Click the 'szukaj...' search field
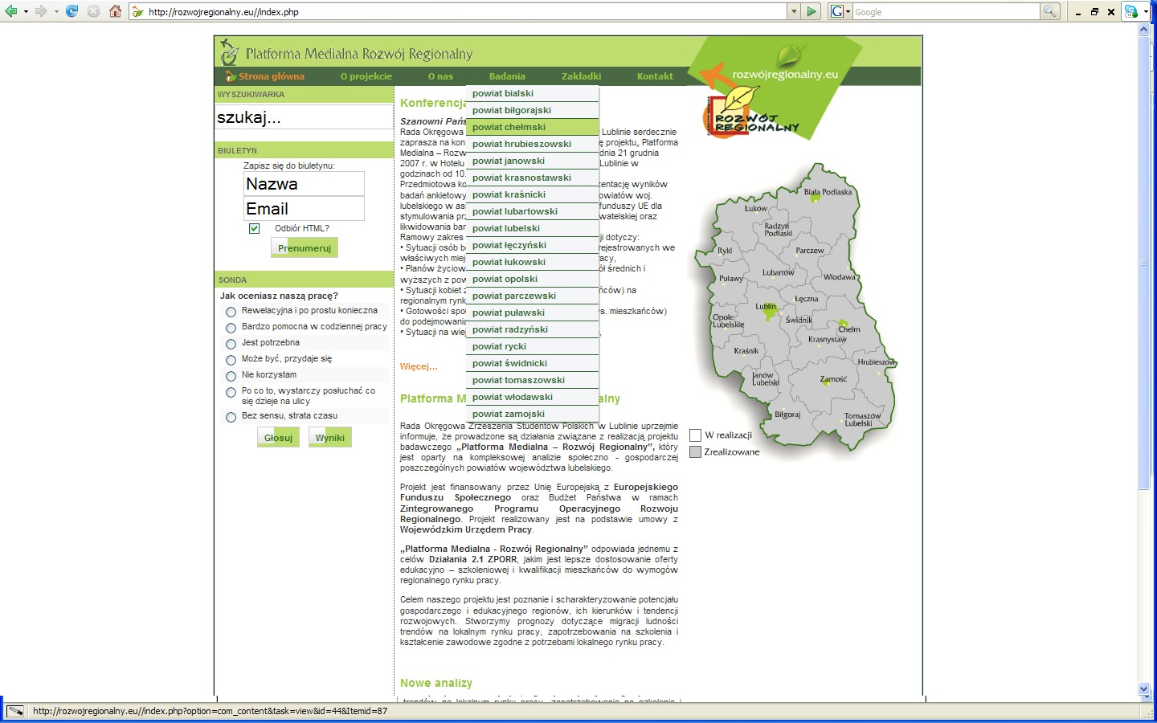Image resolution: width=1157 pixels, height=723 pixels. pyautogui.click(x=304, y=117)
